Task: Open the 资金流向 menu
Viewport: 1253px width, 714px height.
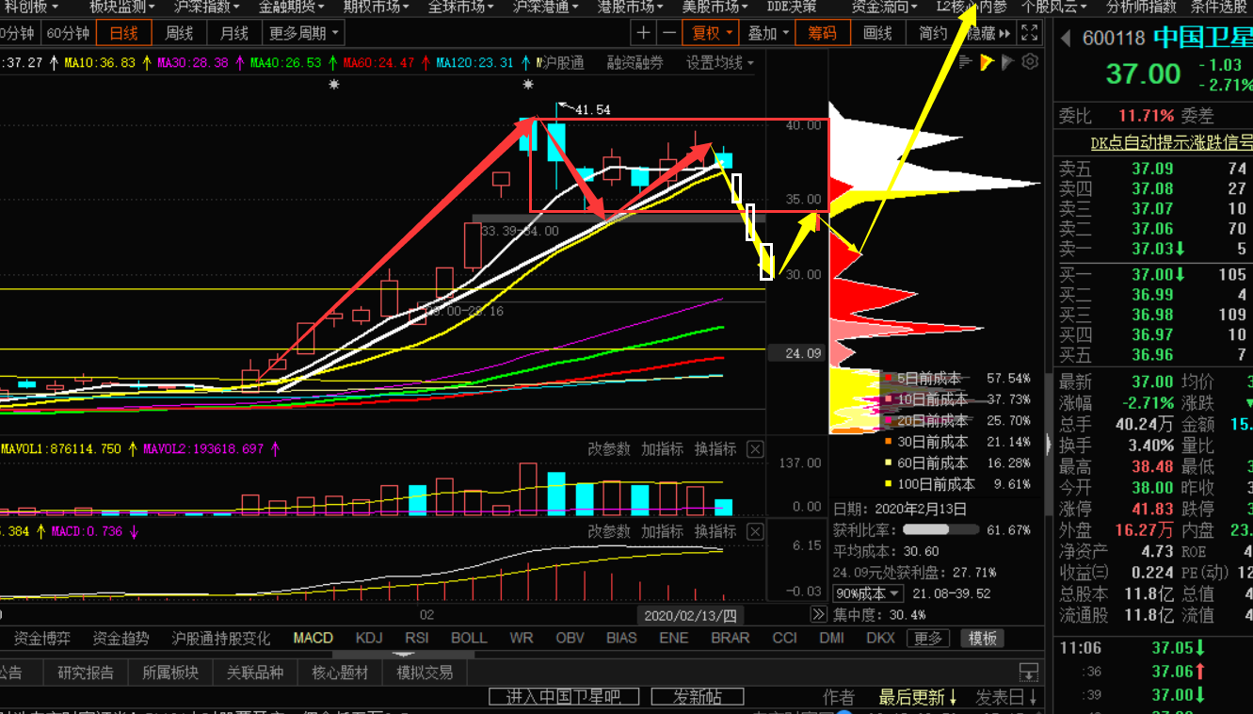Action: (x=885, y=8)
